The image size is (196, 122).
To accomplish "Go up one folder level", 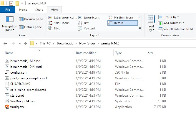I will (x=25, y=44).
